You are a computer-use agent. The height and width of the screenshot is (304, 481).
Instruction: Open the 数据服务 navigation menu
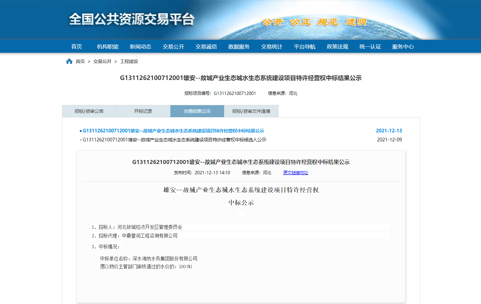click(x=239, y=46)
